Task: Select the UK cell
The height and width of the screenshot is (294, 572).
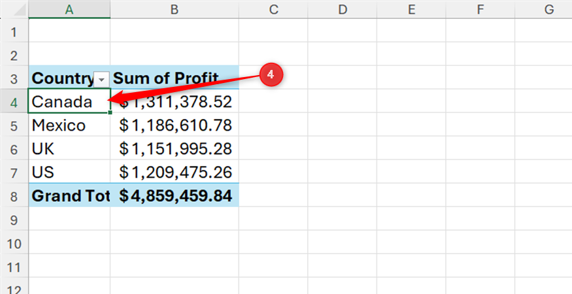Action: pyautogui.click(x=69, y=148)
